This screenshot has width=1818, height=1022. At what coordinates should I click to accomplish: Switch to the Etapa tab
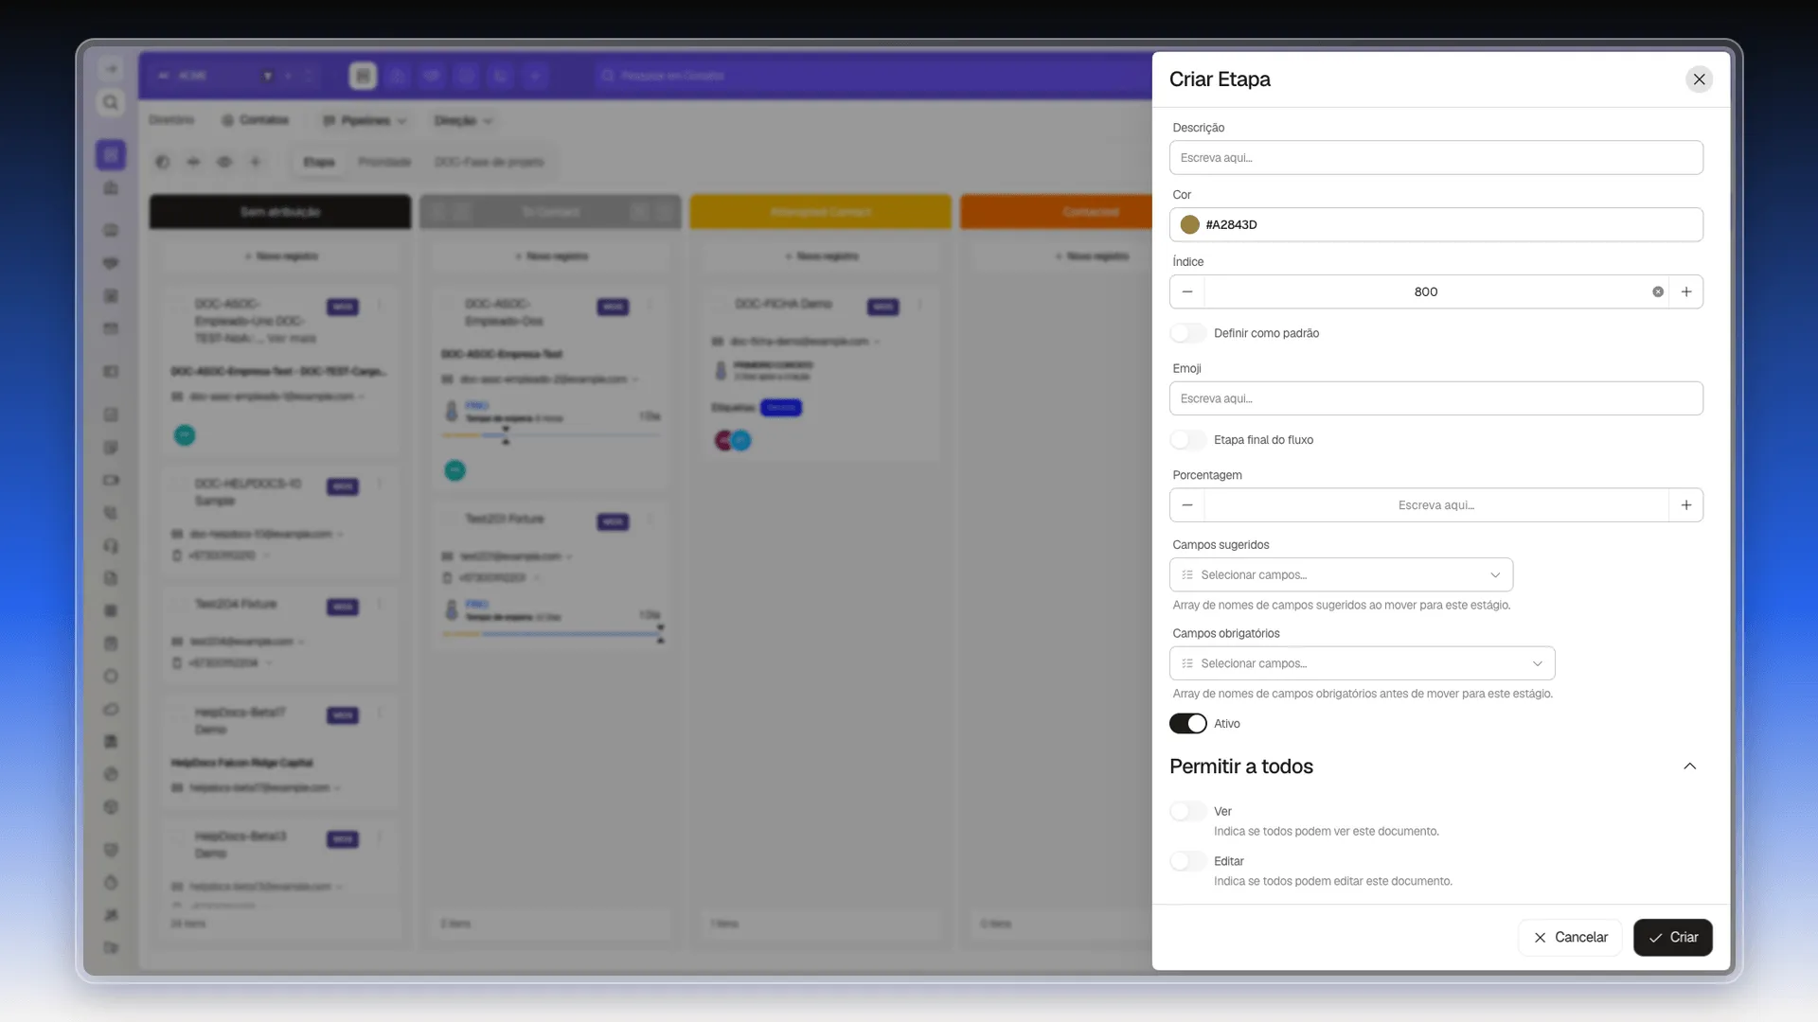[x=319, y=162]
